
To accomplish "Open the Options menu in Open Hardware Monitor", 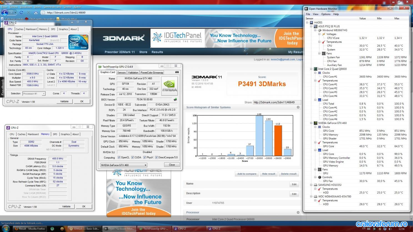I will pos(326,14).
